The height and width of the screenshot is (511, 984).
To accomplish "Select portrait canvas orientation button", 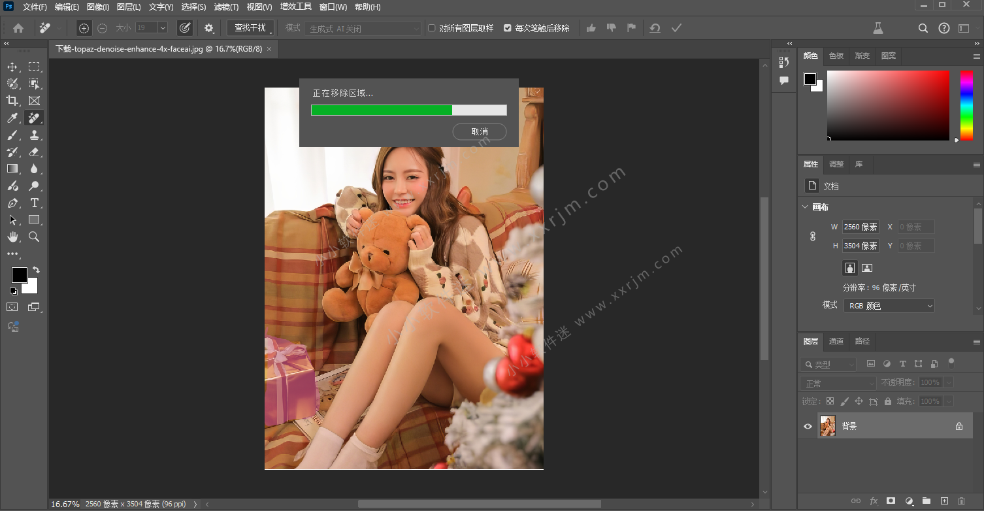I will [849, 268].
